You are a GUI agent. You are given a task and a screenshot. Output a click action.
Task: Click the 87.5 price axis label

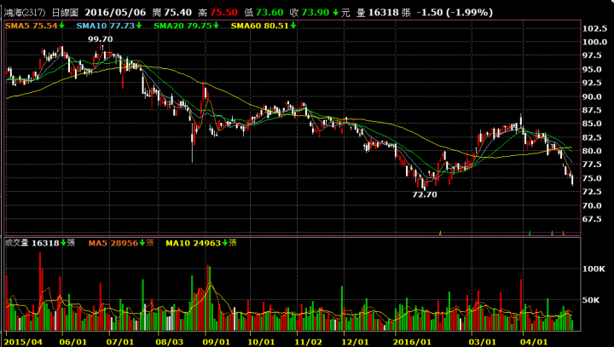pyautogui.click(x=593, y=111)
